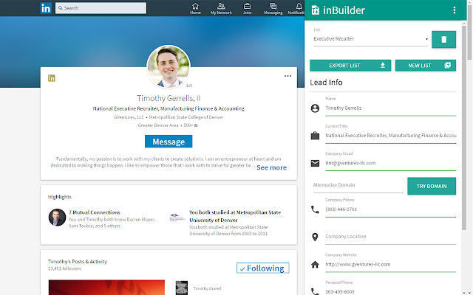Click Metropolitan State University logo
This screenshot has width=473, height=295.
tap(177, 218)
